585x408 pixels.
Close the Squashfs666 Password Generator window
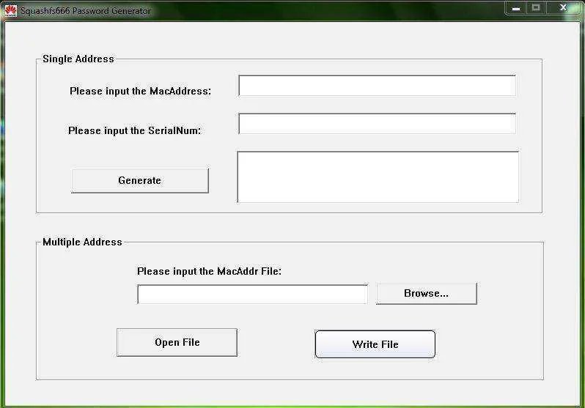[563, 8]
